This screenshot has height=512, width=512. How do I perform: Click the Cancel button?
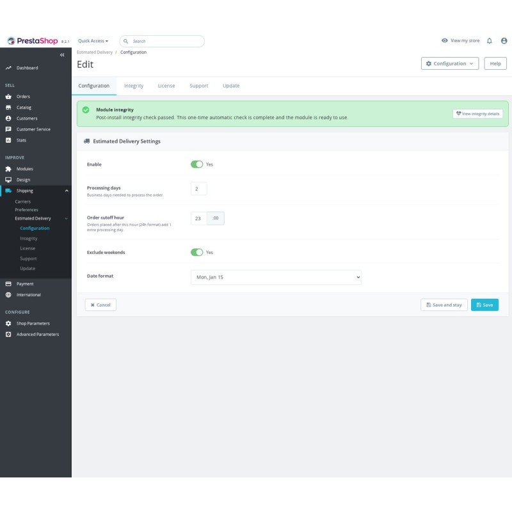[100, 305]
